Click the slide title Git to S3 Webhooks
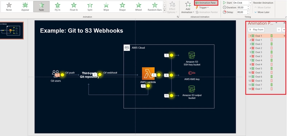Viewport: 287px width, 136px height. [81, 31]
